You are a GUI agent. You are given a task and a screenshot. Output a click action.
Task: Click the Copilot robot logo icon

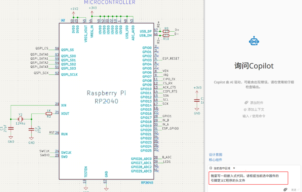click(254, 41)
